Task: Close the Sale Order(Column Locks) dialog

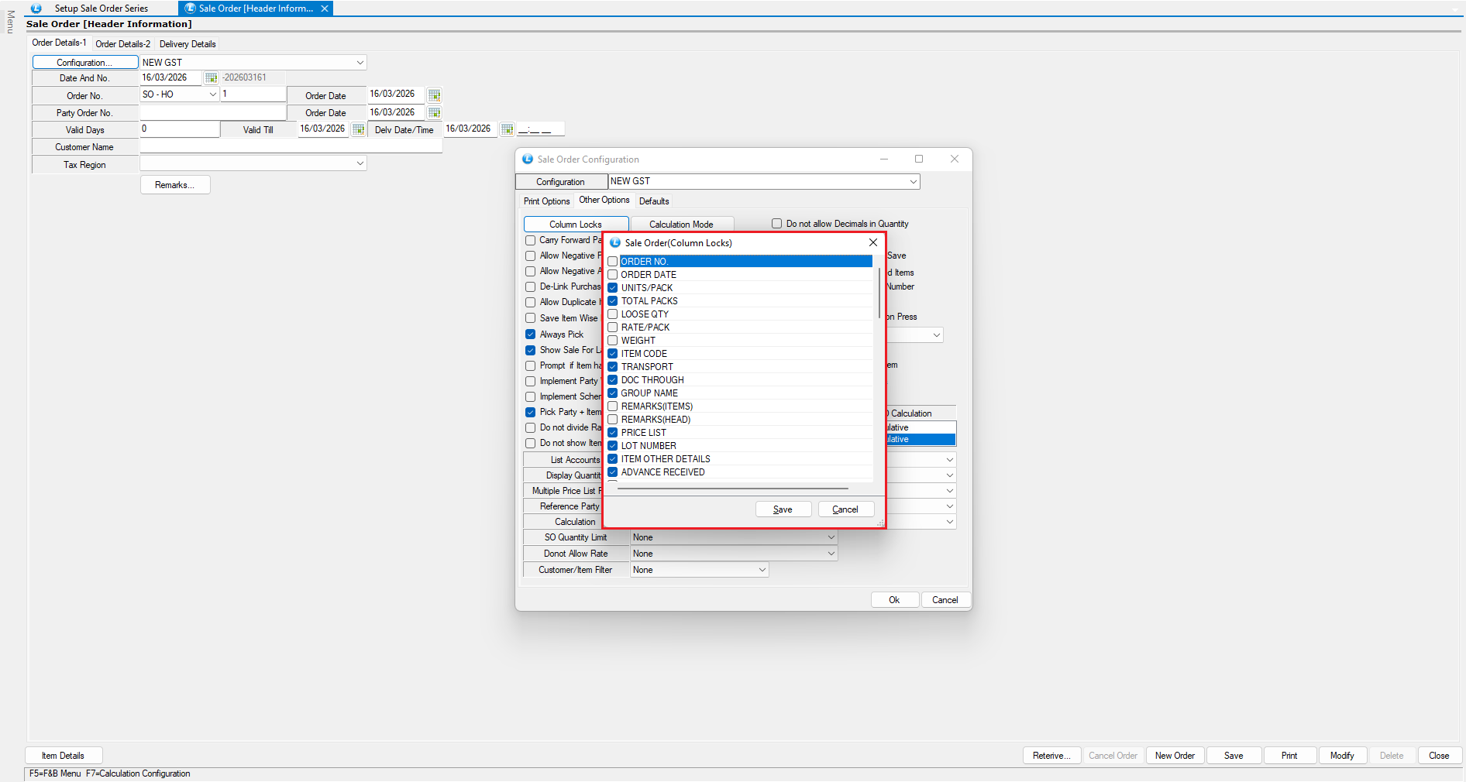Action: [873, 242]
